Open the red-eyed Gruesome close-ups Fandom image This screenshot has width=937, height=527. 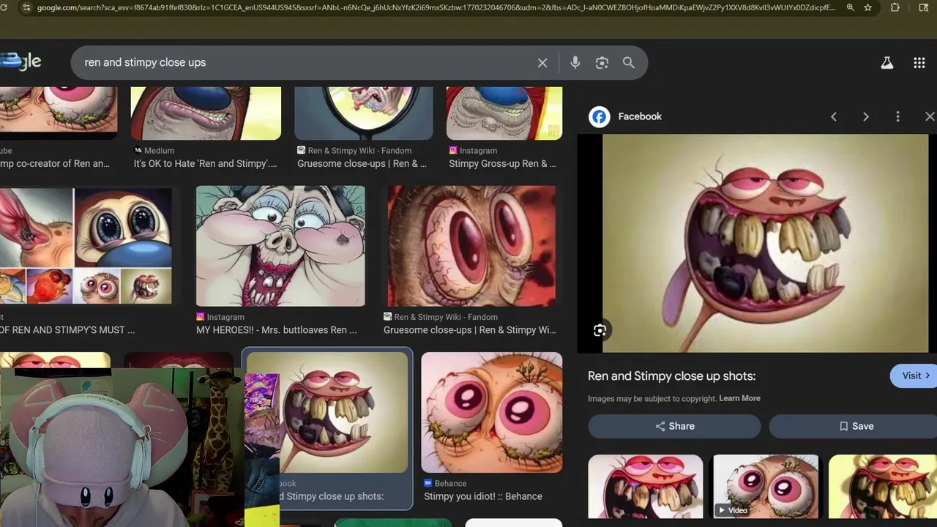coord(471,246)
